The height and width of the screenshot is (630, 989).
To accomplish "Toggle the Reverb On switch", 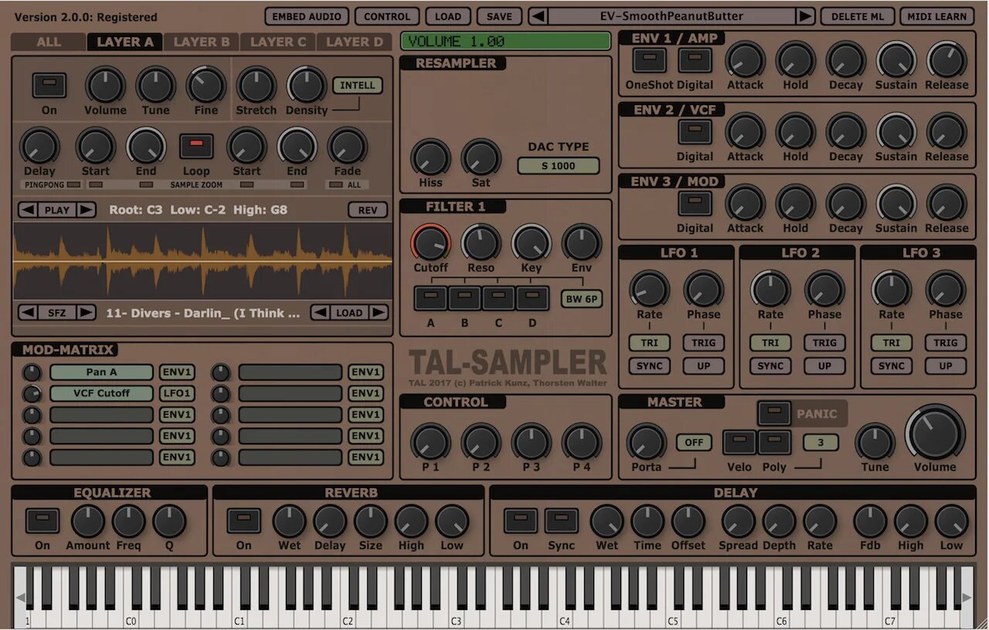I will [243, 520].
